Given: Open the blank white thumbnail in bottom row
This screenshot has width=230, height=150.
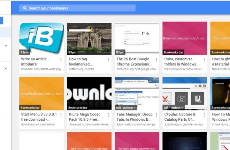Looking at the screenshot, I should tap(41, 141).
